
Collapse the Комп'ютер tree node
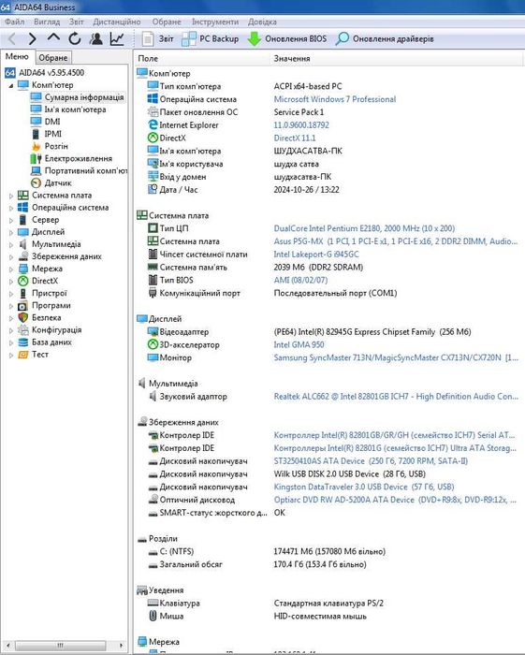pos(11,85)
